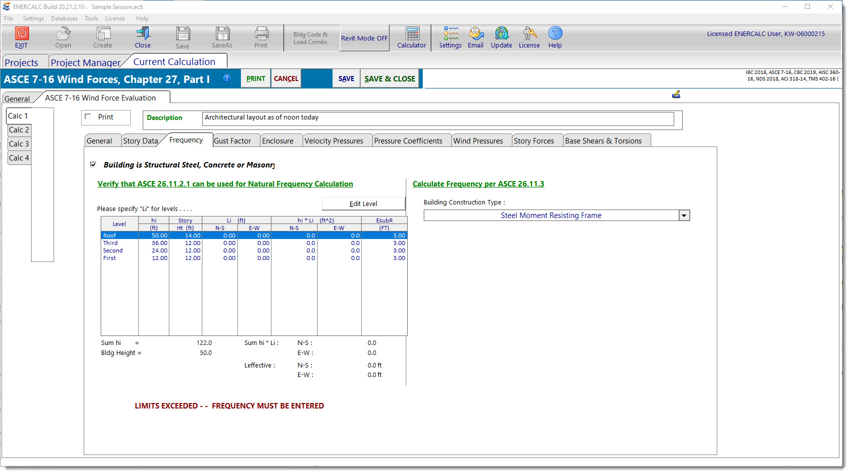Viewport: 850px width, 474px height.
Task: Open the Tools menu
Action: tap(91, 18)
